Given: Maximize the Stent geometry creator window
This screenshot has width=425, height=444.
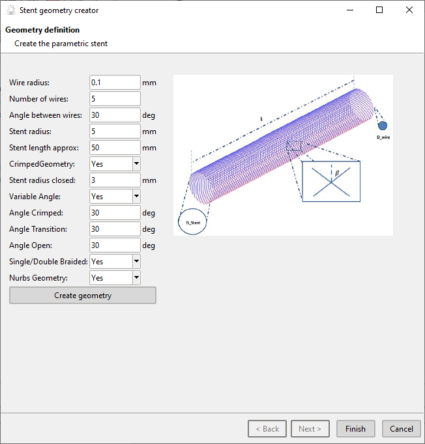Looking at the screenshot, I should (x=379, y=10).
